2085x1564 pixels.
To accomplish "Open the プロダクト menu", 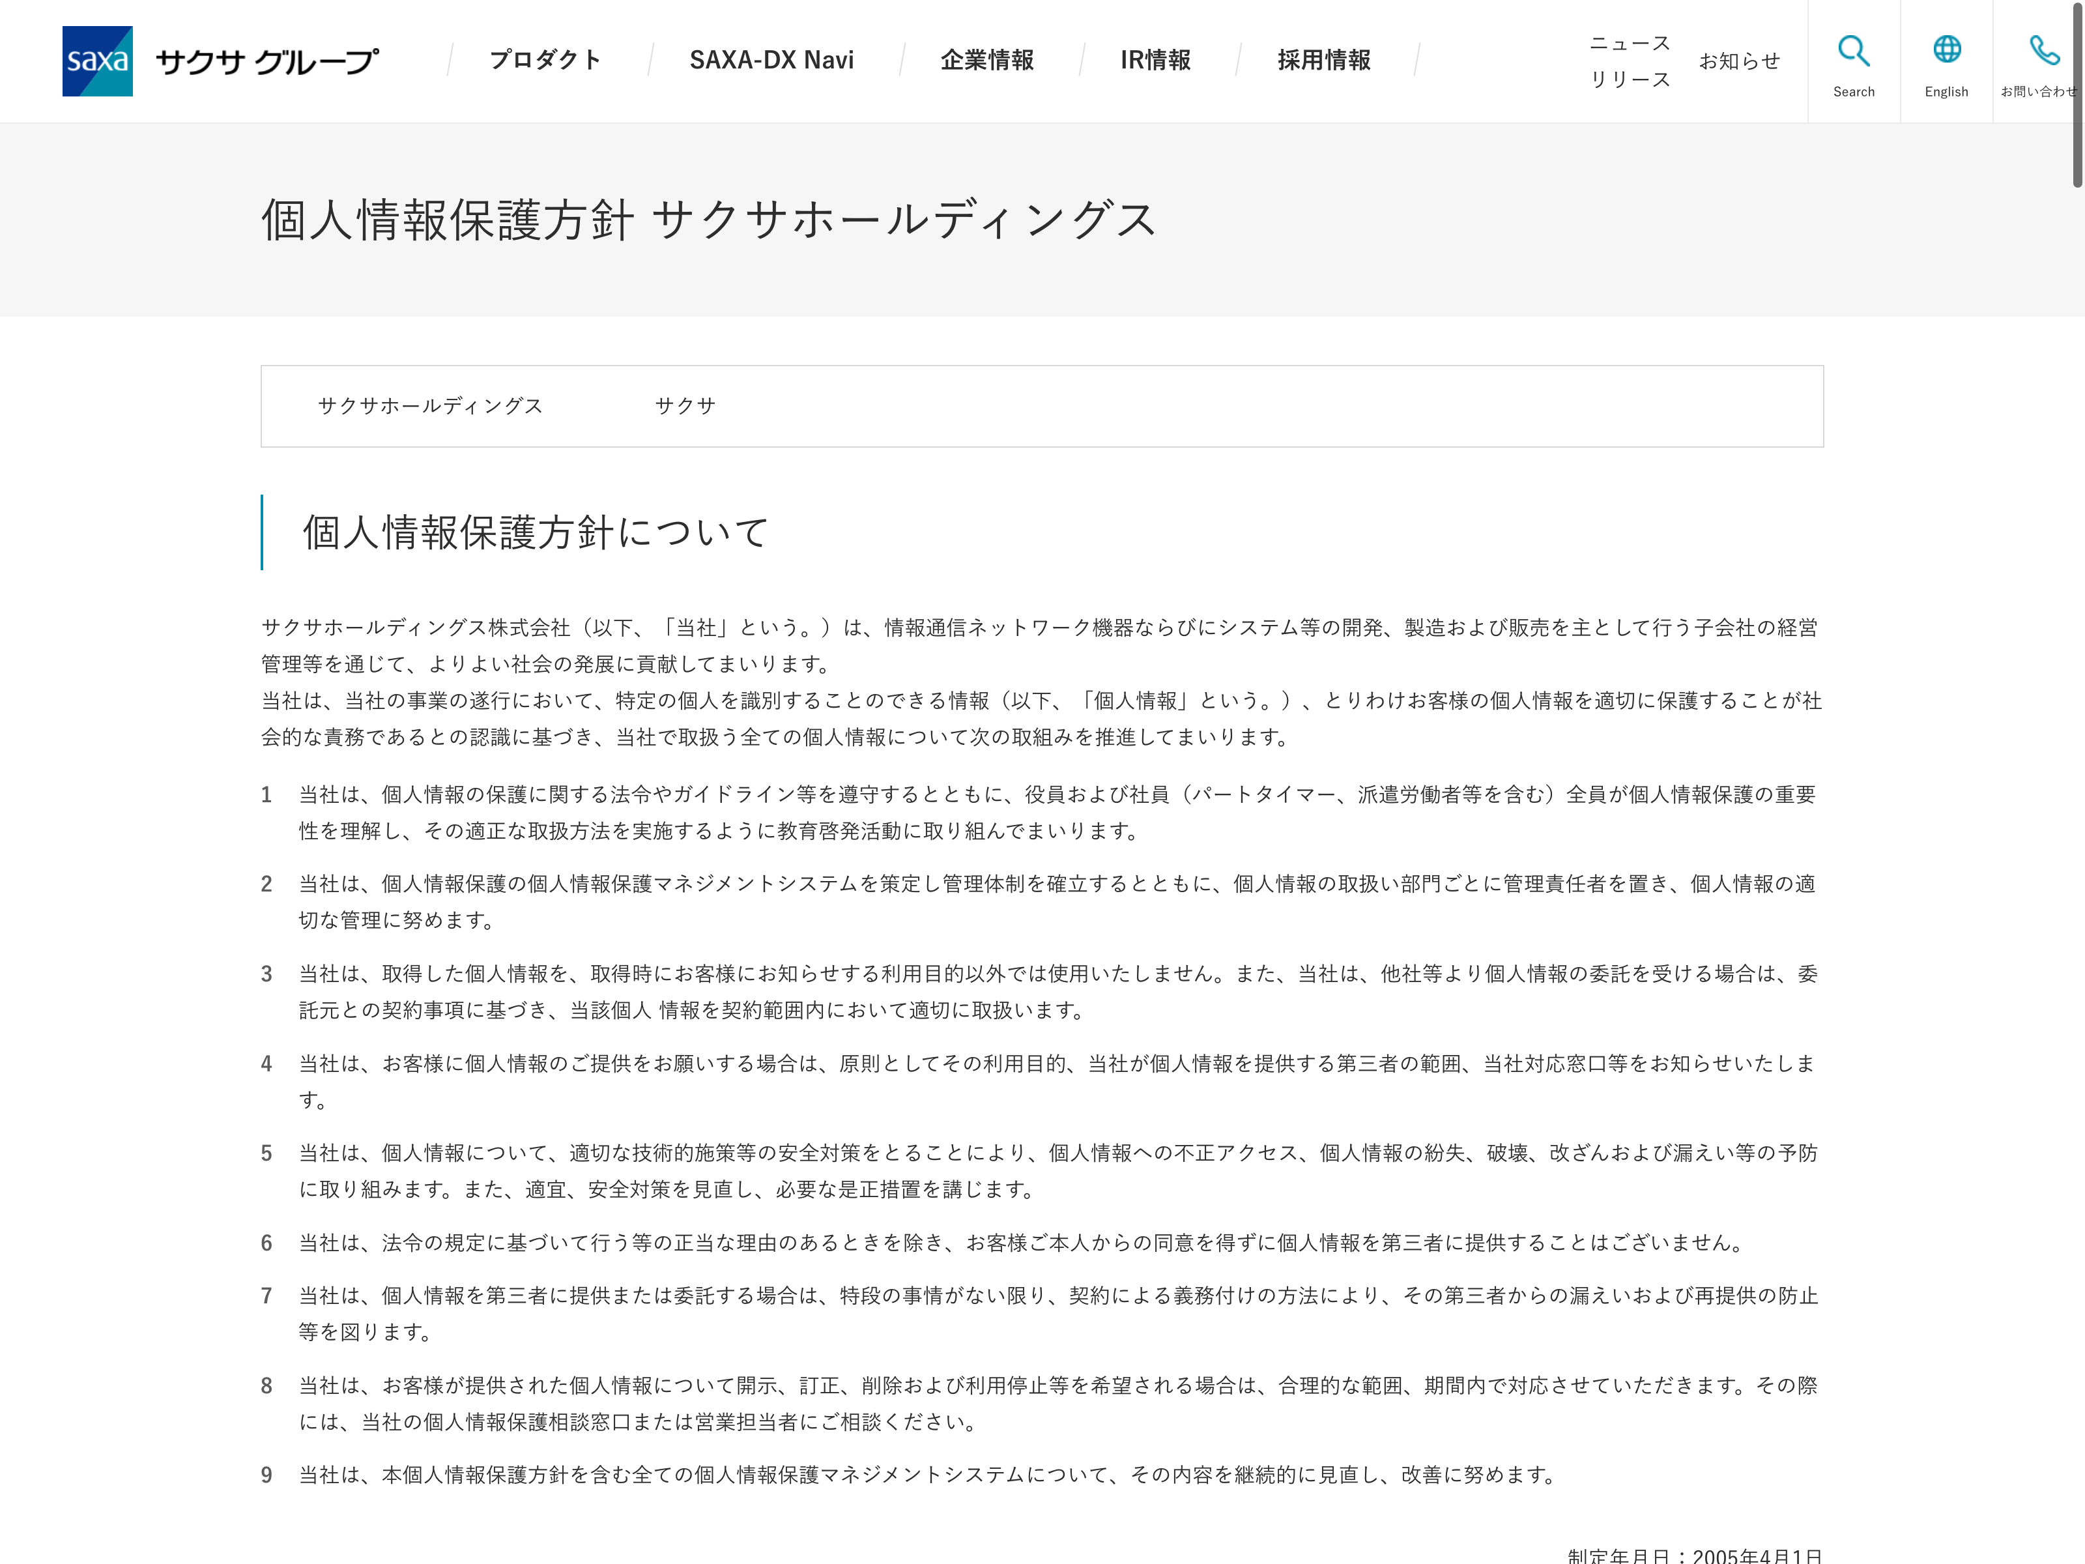I will click(545, 61).
